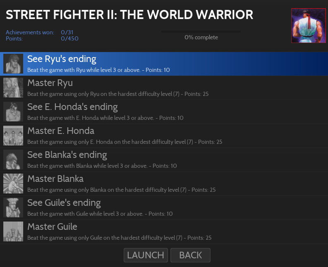
Task: Click the See Blanka's ending badge icon
Action: tap(13, 160)
